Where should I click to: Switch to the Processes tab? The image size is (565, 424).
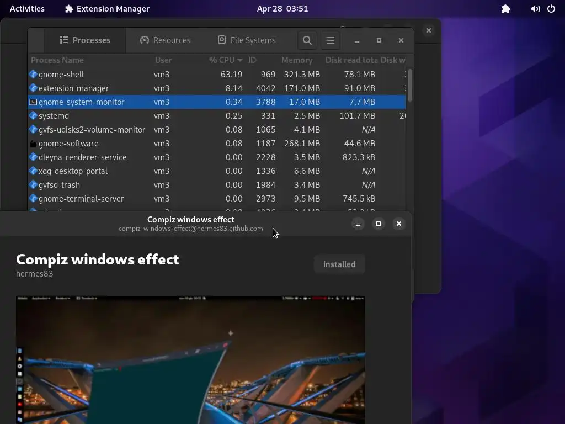click(x=85, y=40)
